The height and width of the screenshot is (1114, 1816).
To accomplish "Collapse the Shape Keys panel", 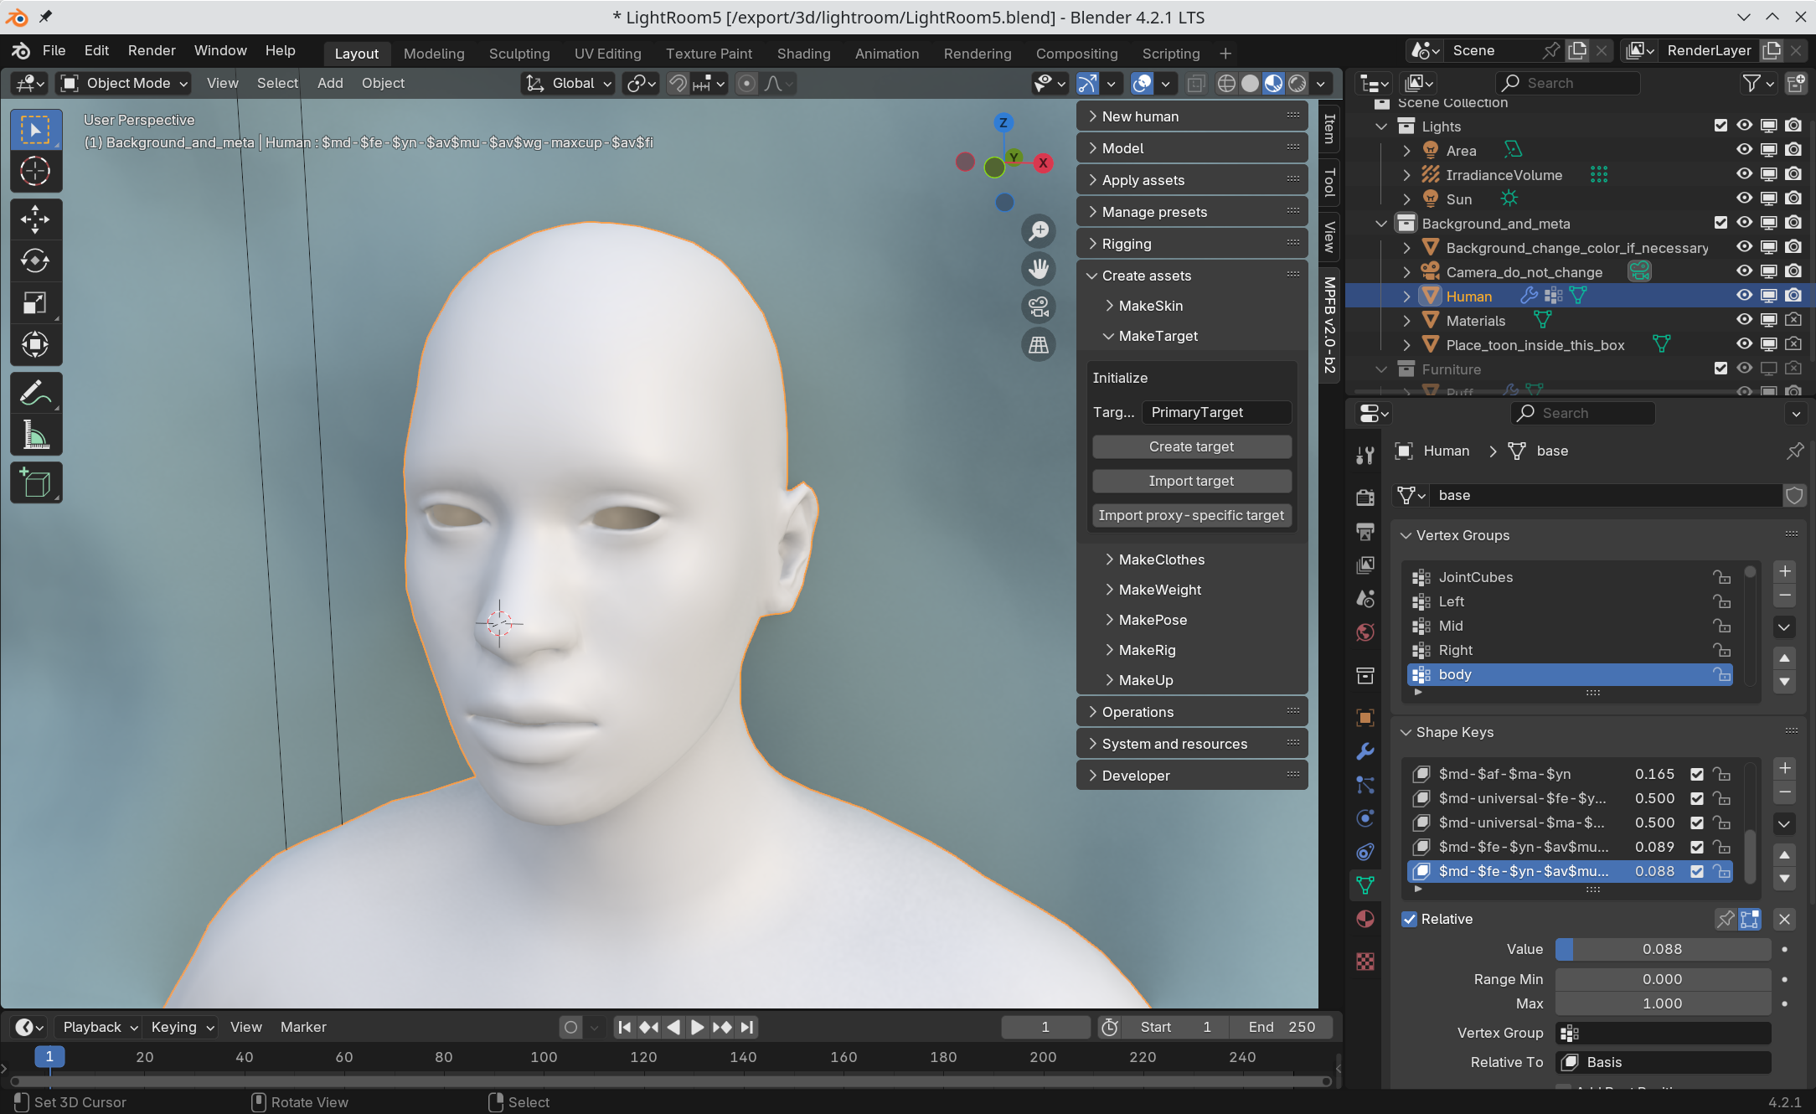I will pos(1455,732).
